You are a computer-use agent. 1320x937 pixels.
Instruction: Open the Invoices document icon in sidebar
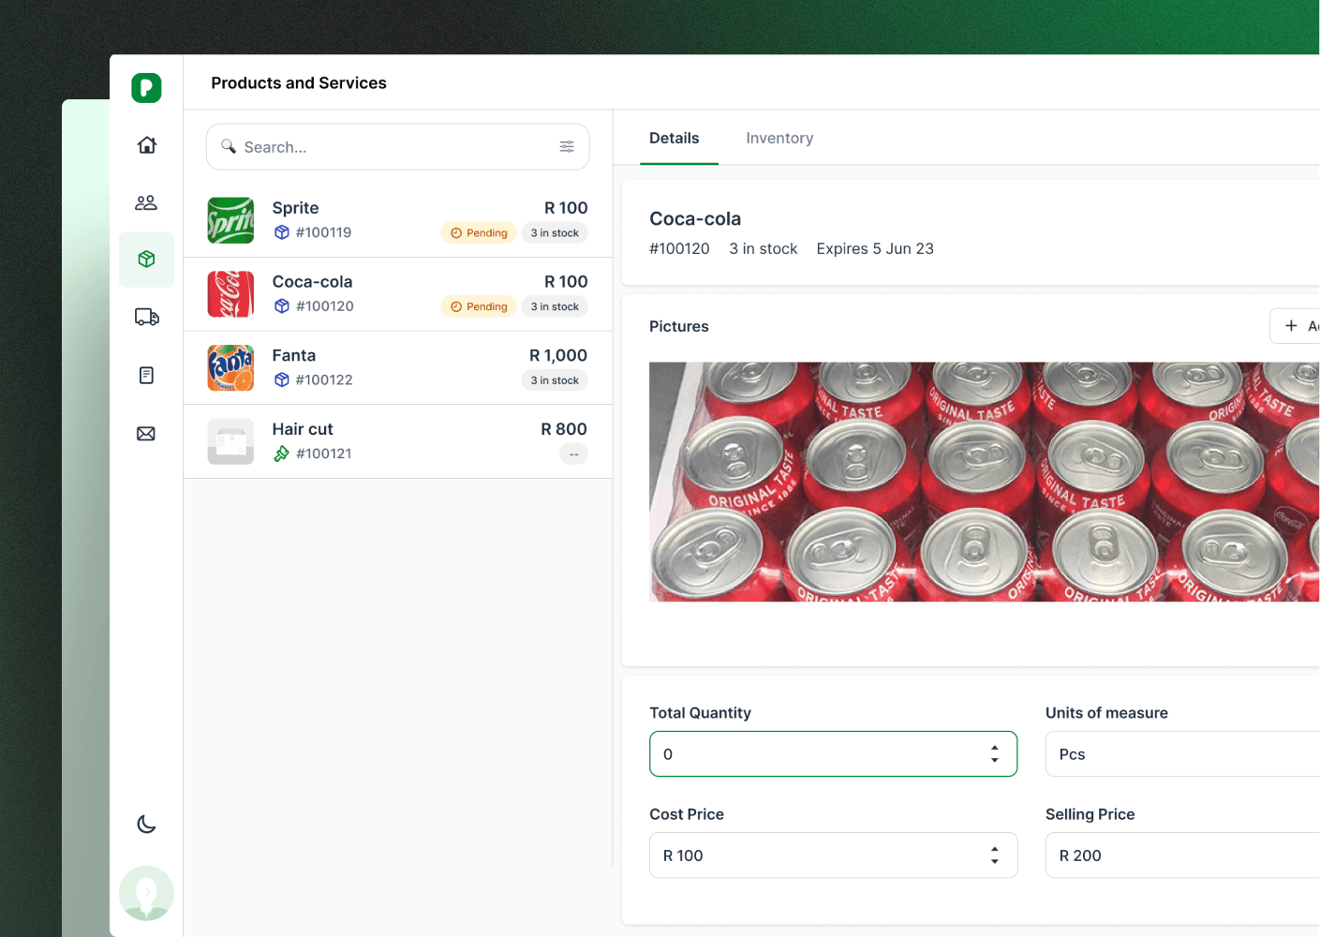146,375
